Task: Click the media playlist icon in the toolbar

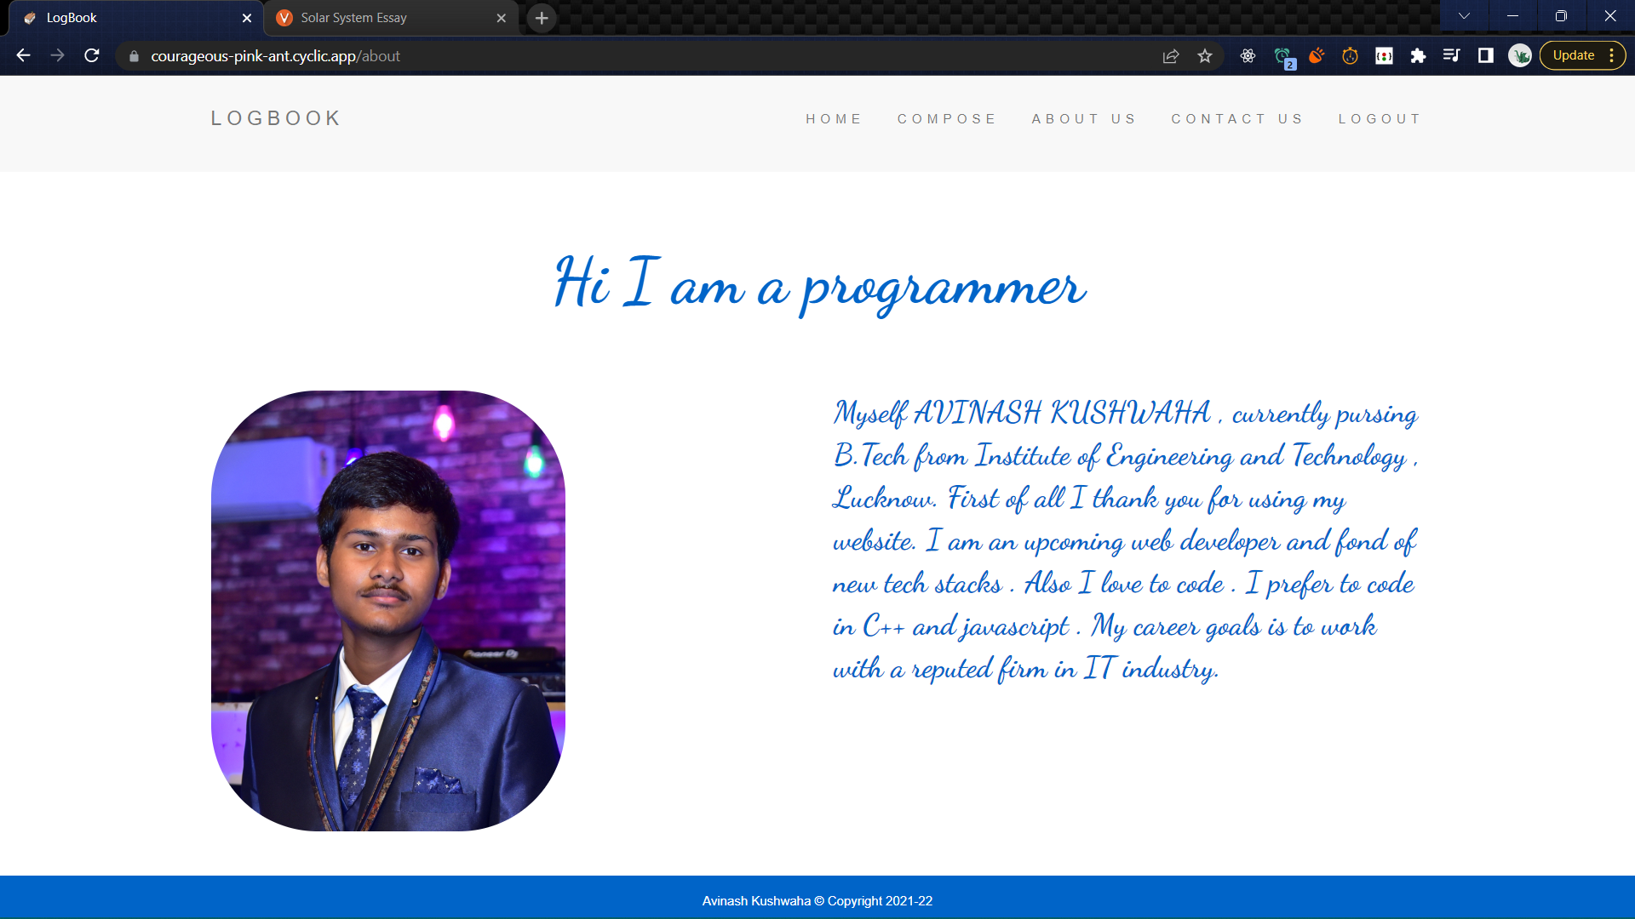Action: click(1452, 55)
